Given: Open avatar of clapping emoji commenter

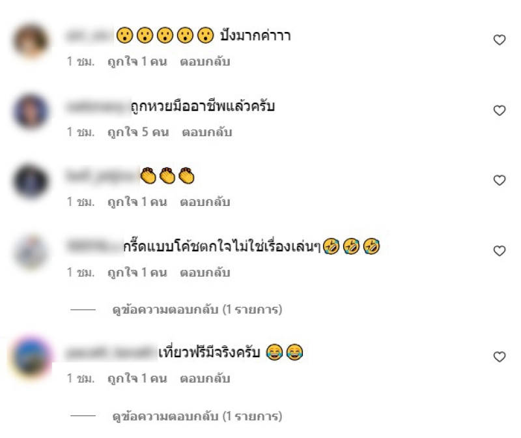Looking at the screenshot, I should pos(31,181).
